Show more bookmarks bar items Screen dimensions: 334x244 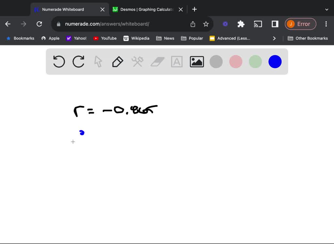tap(274, 38)
